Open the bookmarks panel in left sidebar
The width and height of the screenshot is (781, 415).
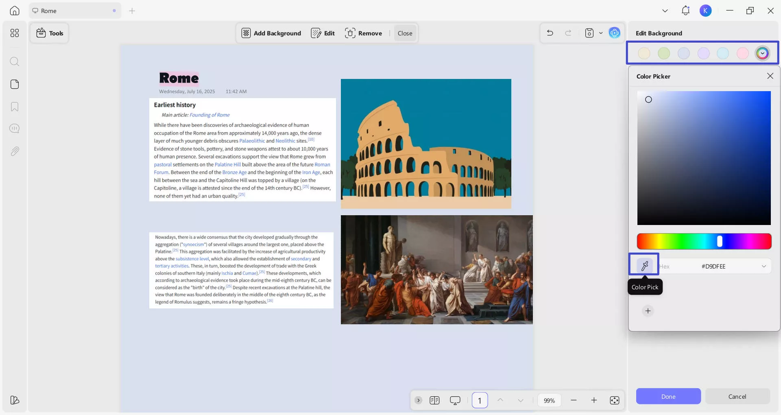coord(15,107)
